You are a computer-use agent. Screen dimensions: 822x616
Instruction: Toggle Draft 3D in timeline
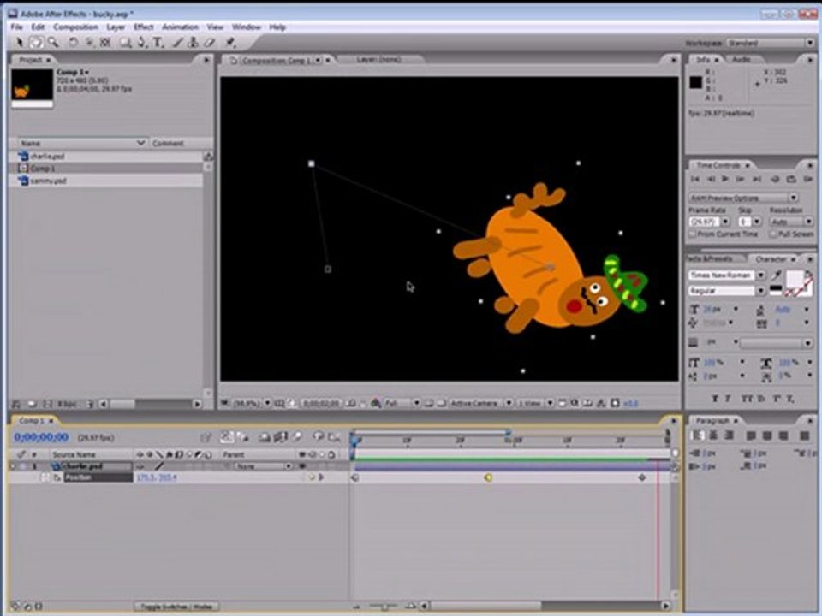coord(242,436)
